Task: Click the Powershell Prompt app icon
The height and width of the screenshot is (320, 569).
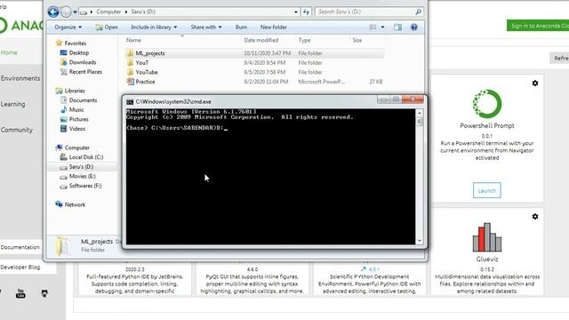Action: coord(487,104)
